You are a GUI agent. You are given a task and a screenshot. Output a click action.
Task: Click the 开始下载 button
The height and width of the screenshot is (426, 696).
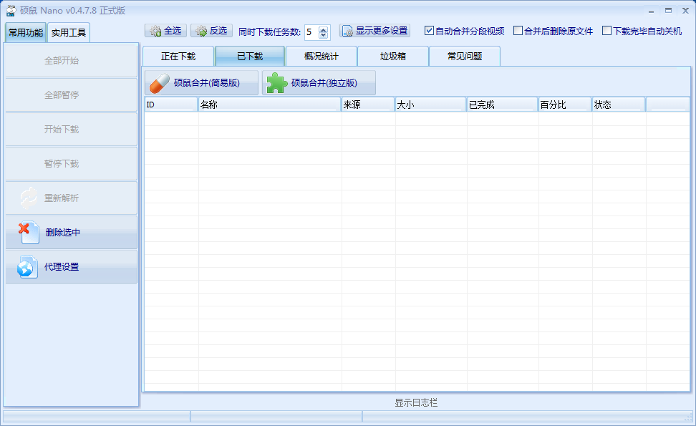[x=72, y=129]
